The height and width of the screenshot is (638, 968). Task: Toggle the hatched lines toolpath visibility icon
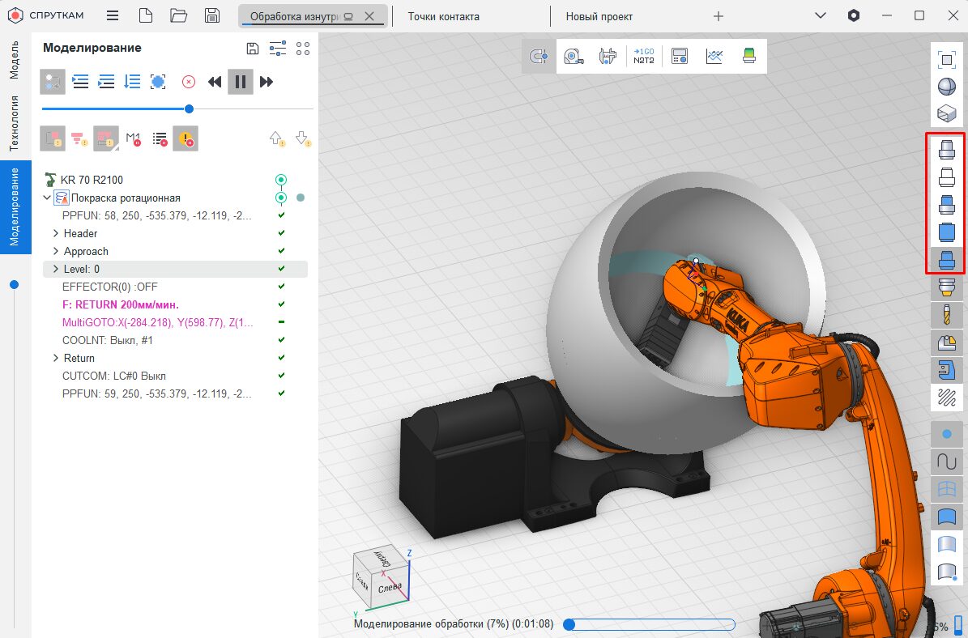pos(945,398)
